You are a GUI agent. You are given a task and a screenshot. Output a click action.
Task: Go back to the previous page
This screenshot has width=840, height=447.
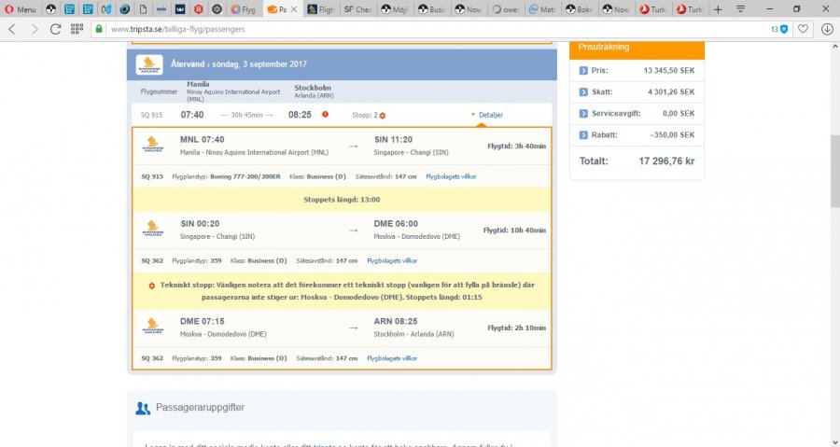(12, 29)
